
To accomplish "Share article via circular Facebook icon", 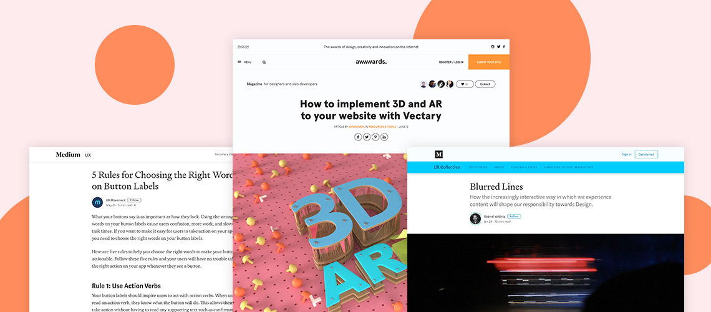I will [x=358, y=137].
